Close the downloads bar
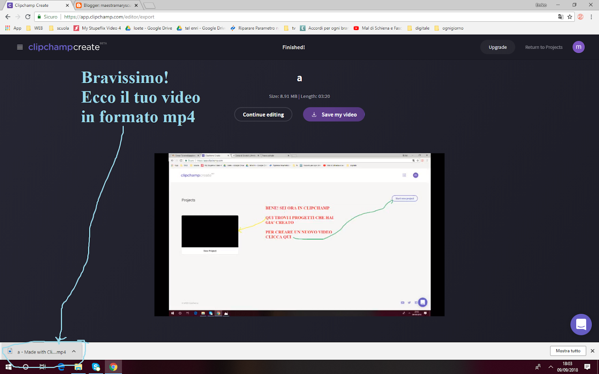599x374 pixels. point(593,351)
